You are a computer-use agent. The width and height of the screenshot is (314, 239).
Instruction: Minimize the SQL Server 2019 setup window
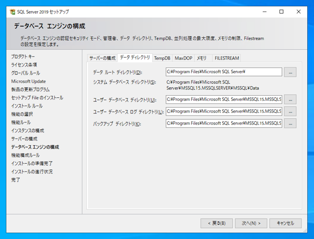pyautogui.click(x=264, y=12)
